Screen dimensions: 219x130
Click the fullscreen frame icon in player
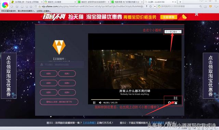pyautogui.click(x=176, y=98)
